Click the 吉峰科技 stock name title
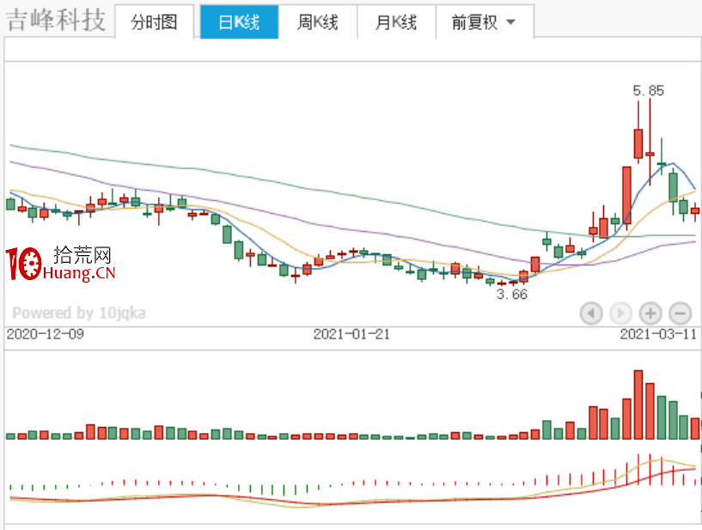Viewport: 702px width, 530px height. pyautogui.click(x=56, y=20)
